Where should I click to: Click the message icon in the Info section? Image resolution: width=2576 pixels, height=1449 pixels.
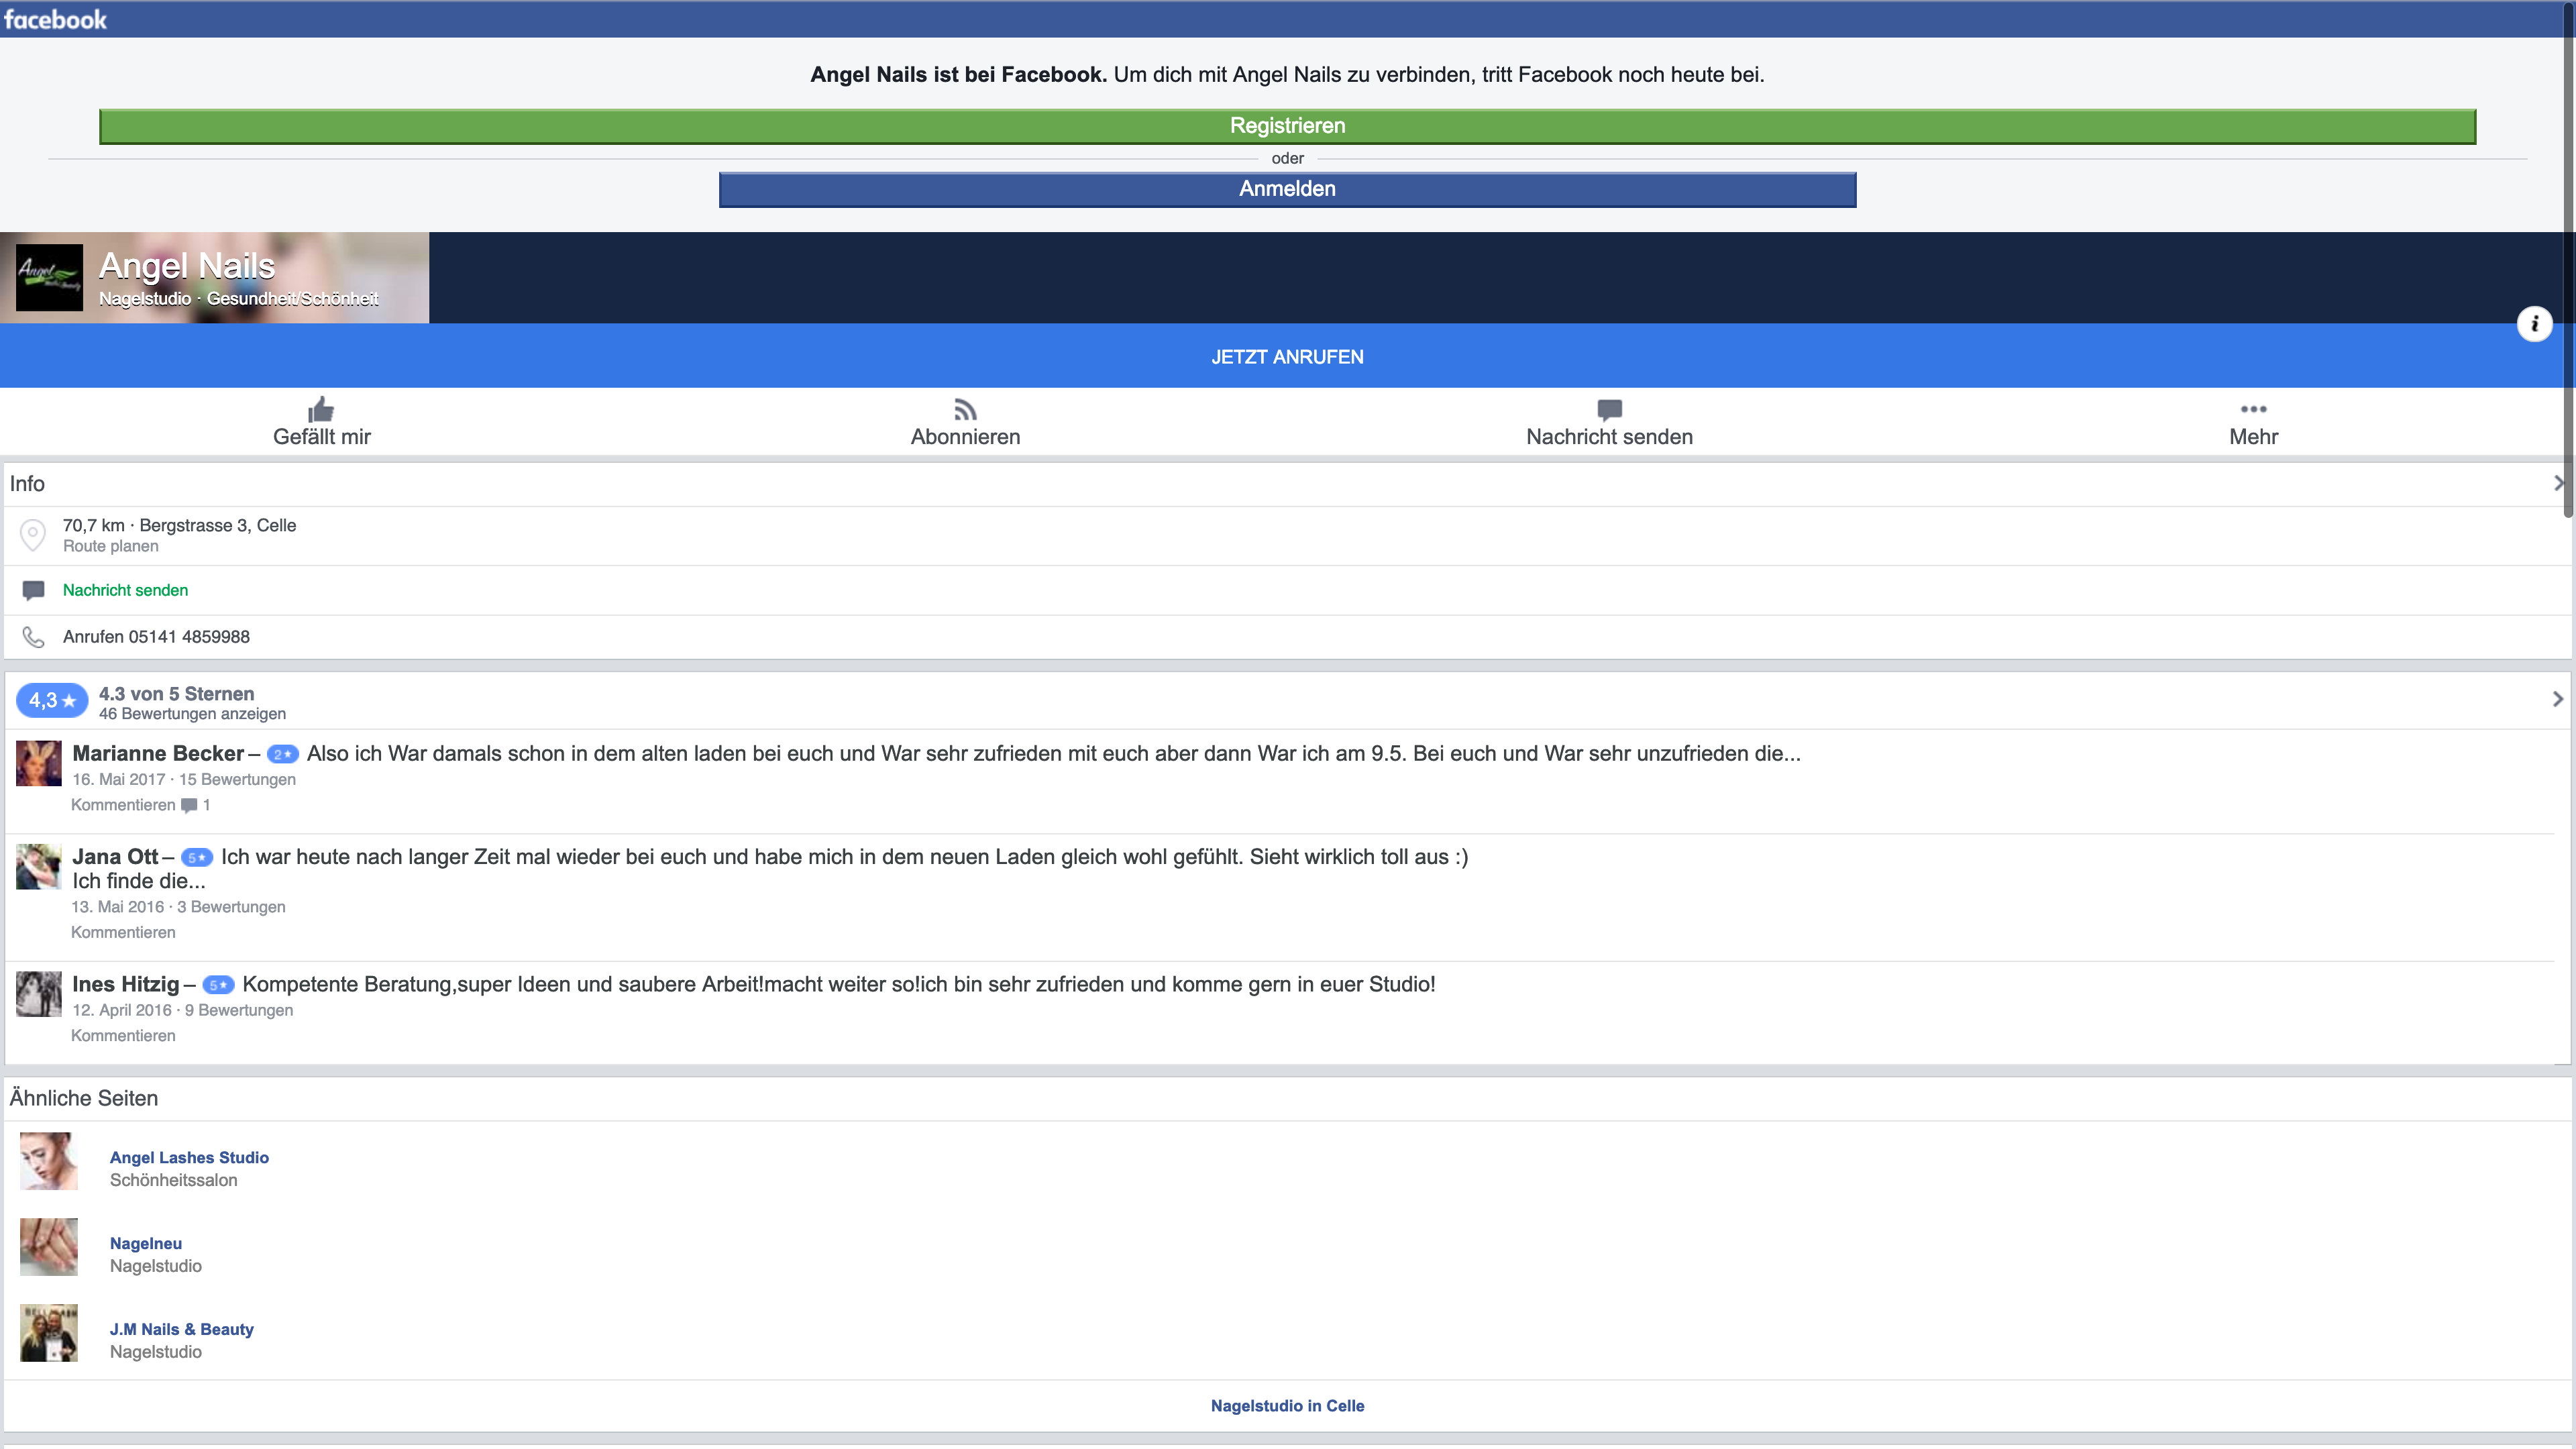[x=33, y=590]
